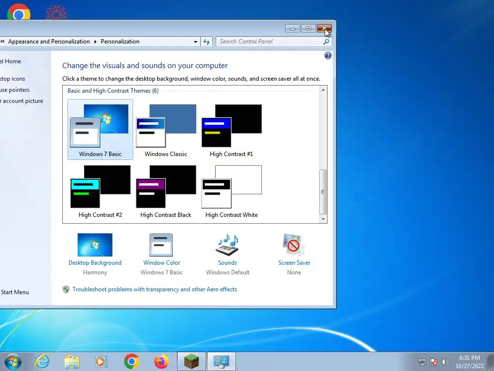Select the Windows Classic theme
Image resolution: width=494 pixels, height=371 pixels.
(x=166, y=129)
